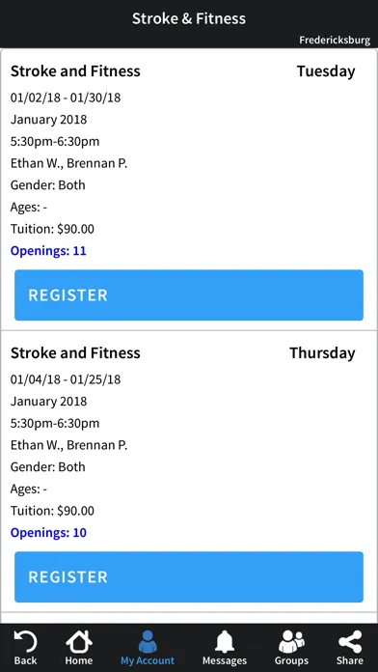Tap the Messages tab label
The image size is (378, 672).
coord(225,660)
